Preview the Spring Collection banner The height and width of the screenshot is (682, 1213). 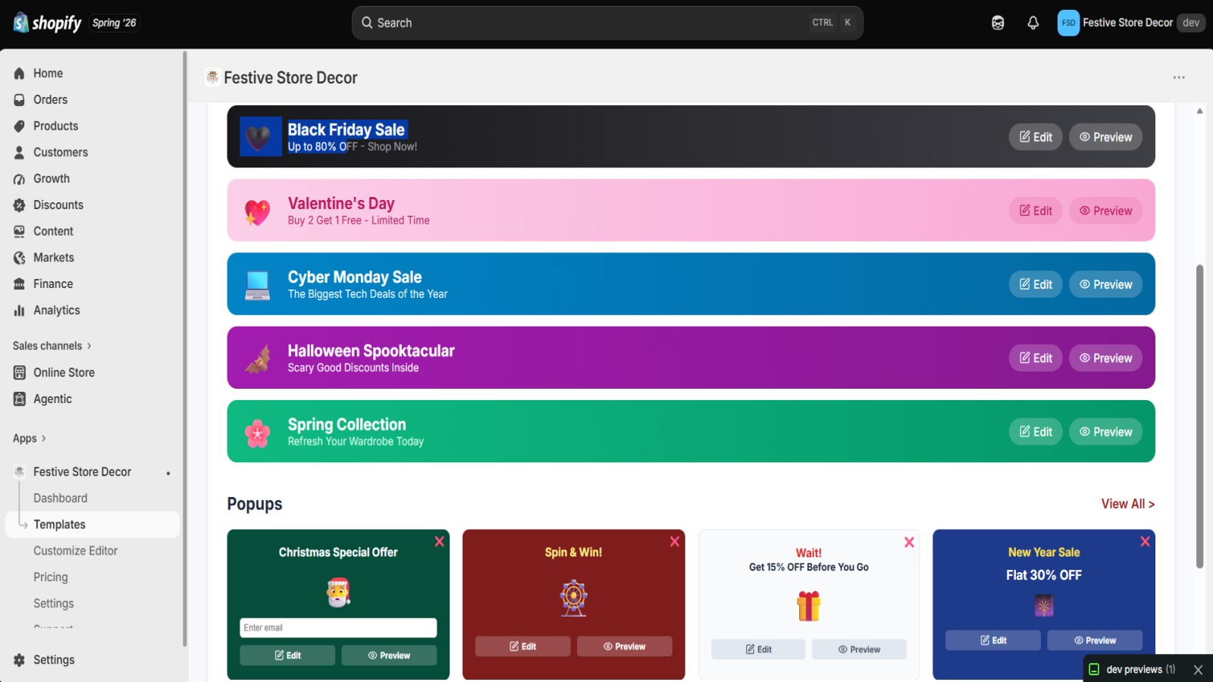click(x=1105, y=432)
